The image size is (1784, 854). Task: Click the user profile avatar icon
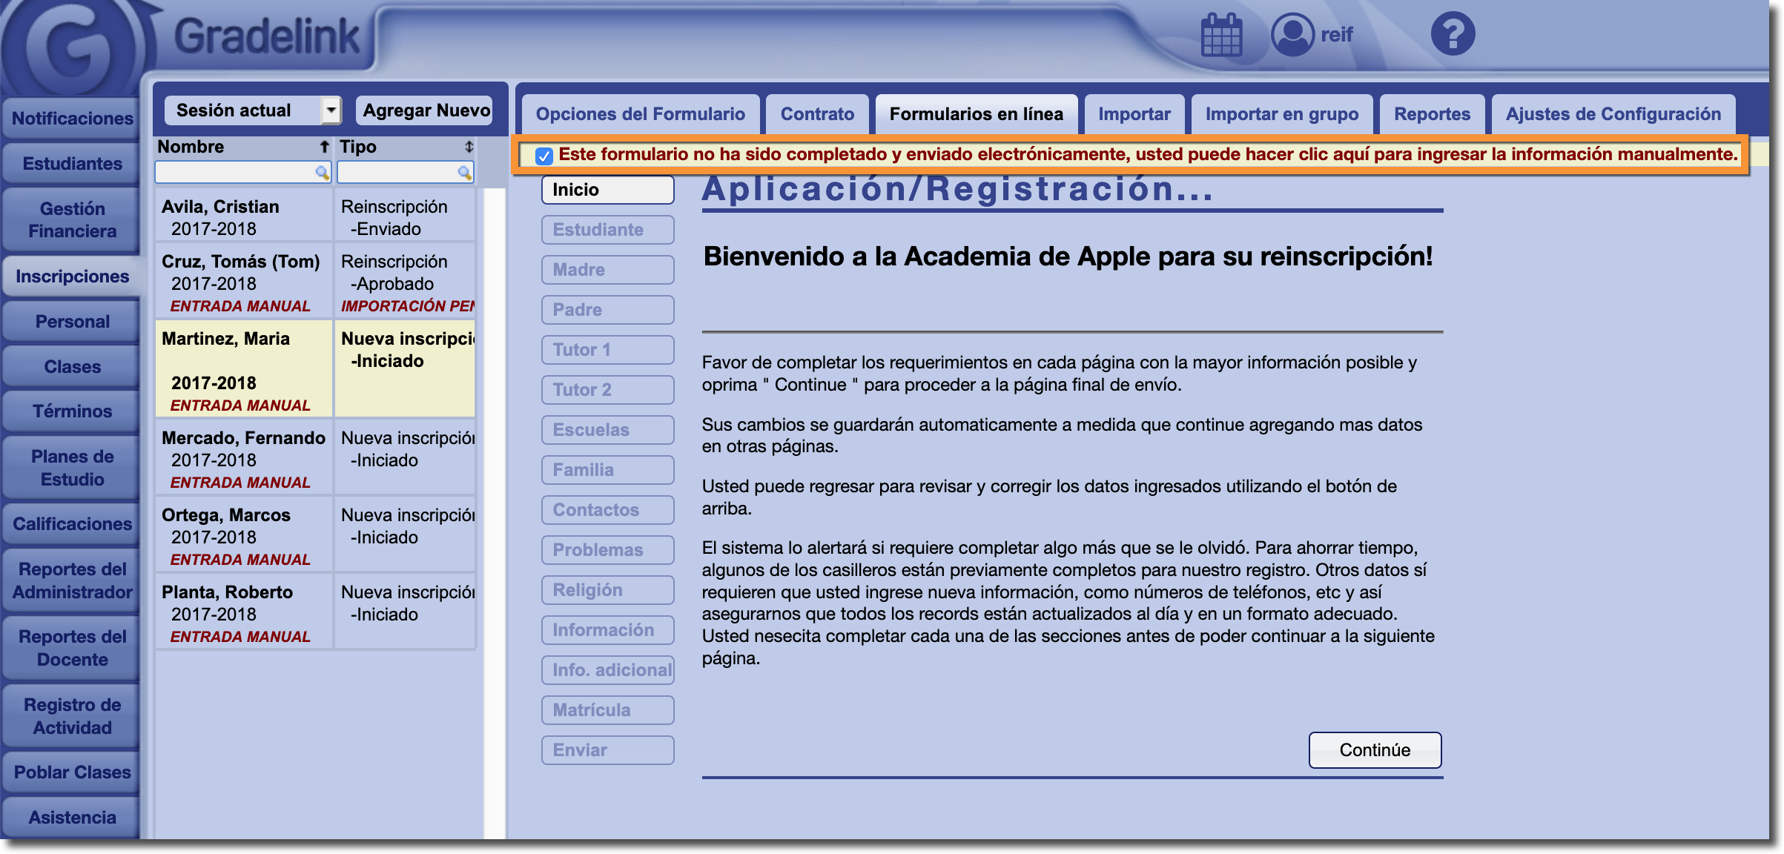pyautogui.click(x=1292, y=35)
